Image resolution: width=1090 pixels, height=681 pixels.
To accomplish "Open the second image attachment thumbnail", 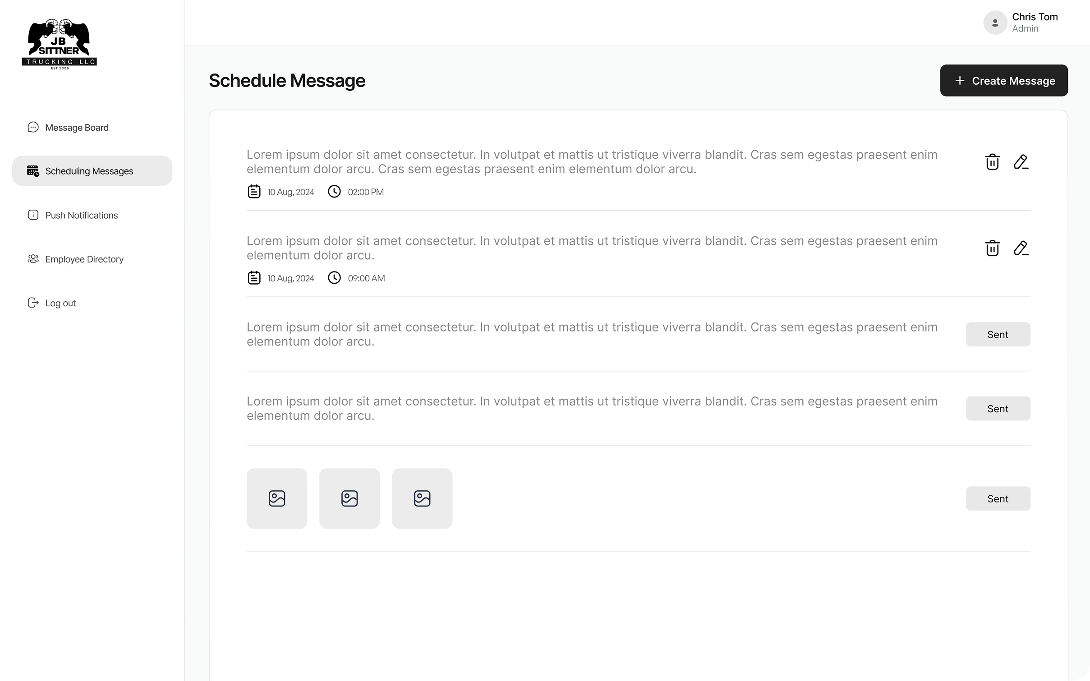I will [350, 498].
